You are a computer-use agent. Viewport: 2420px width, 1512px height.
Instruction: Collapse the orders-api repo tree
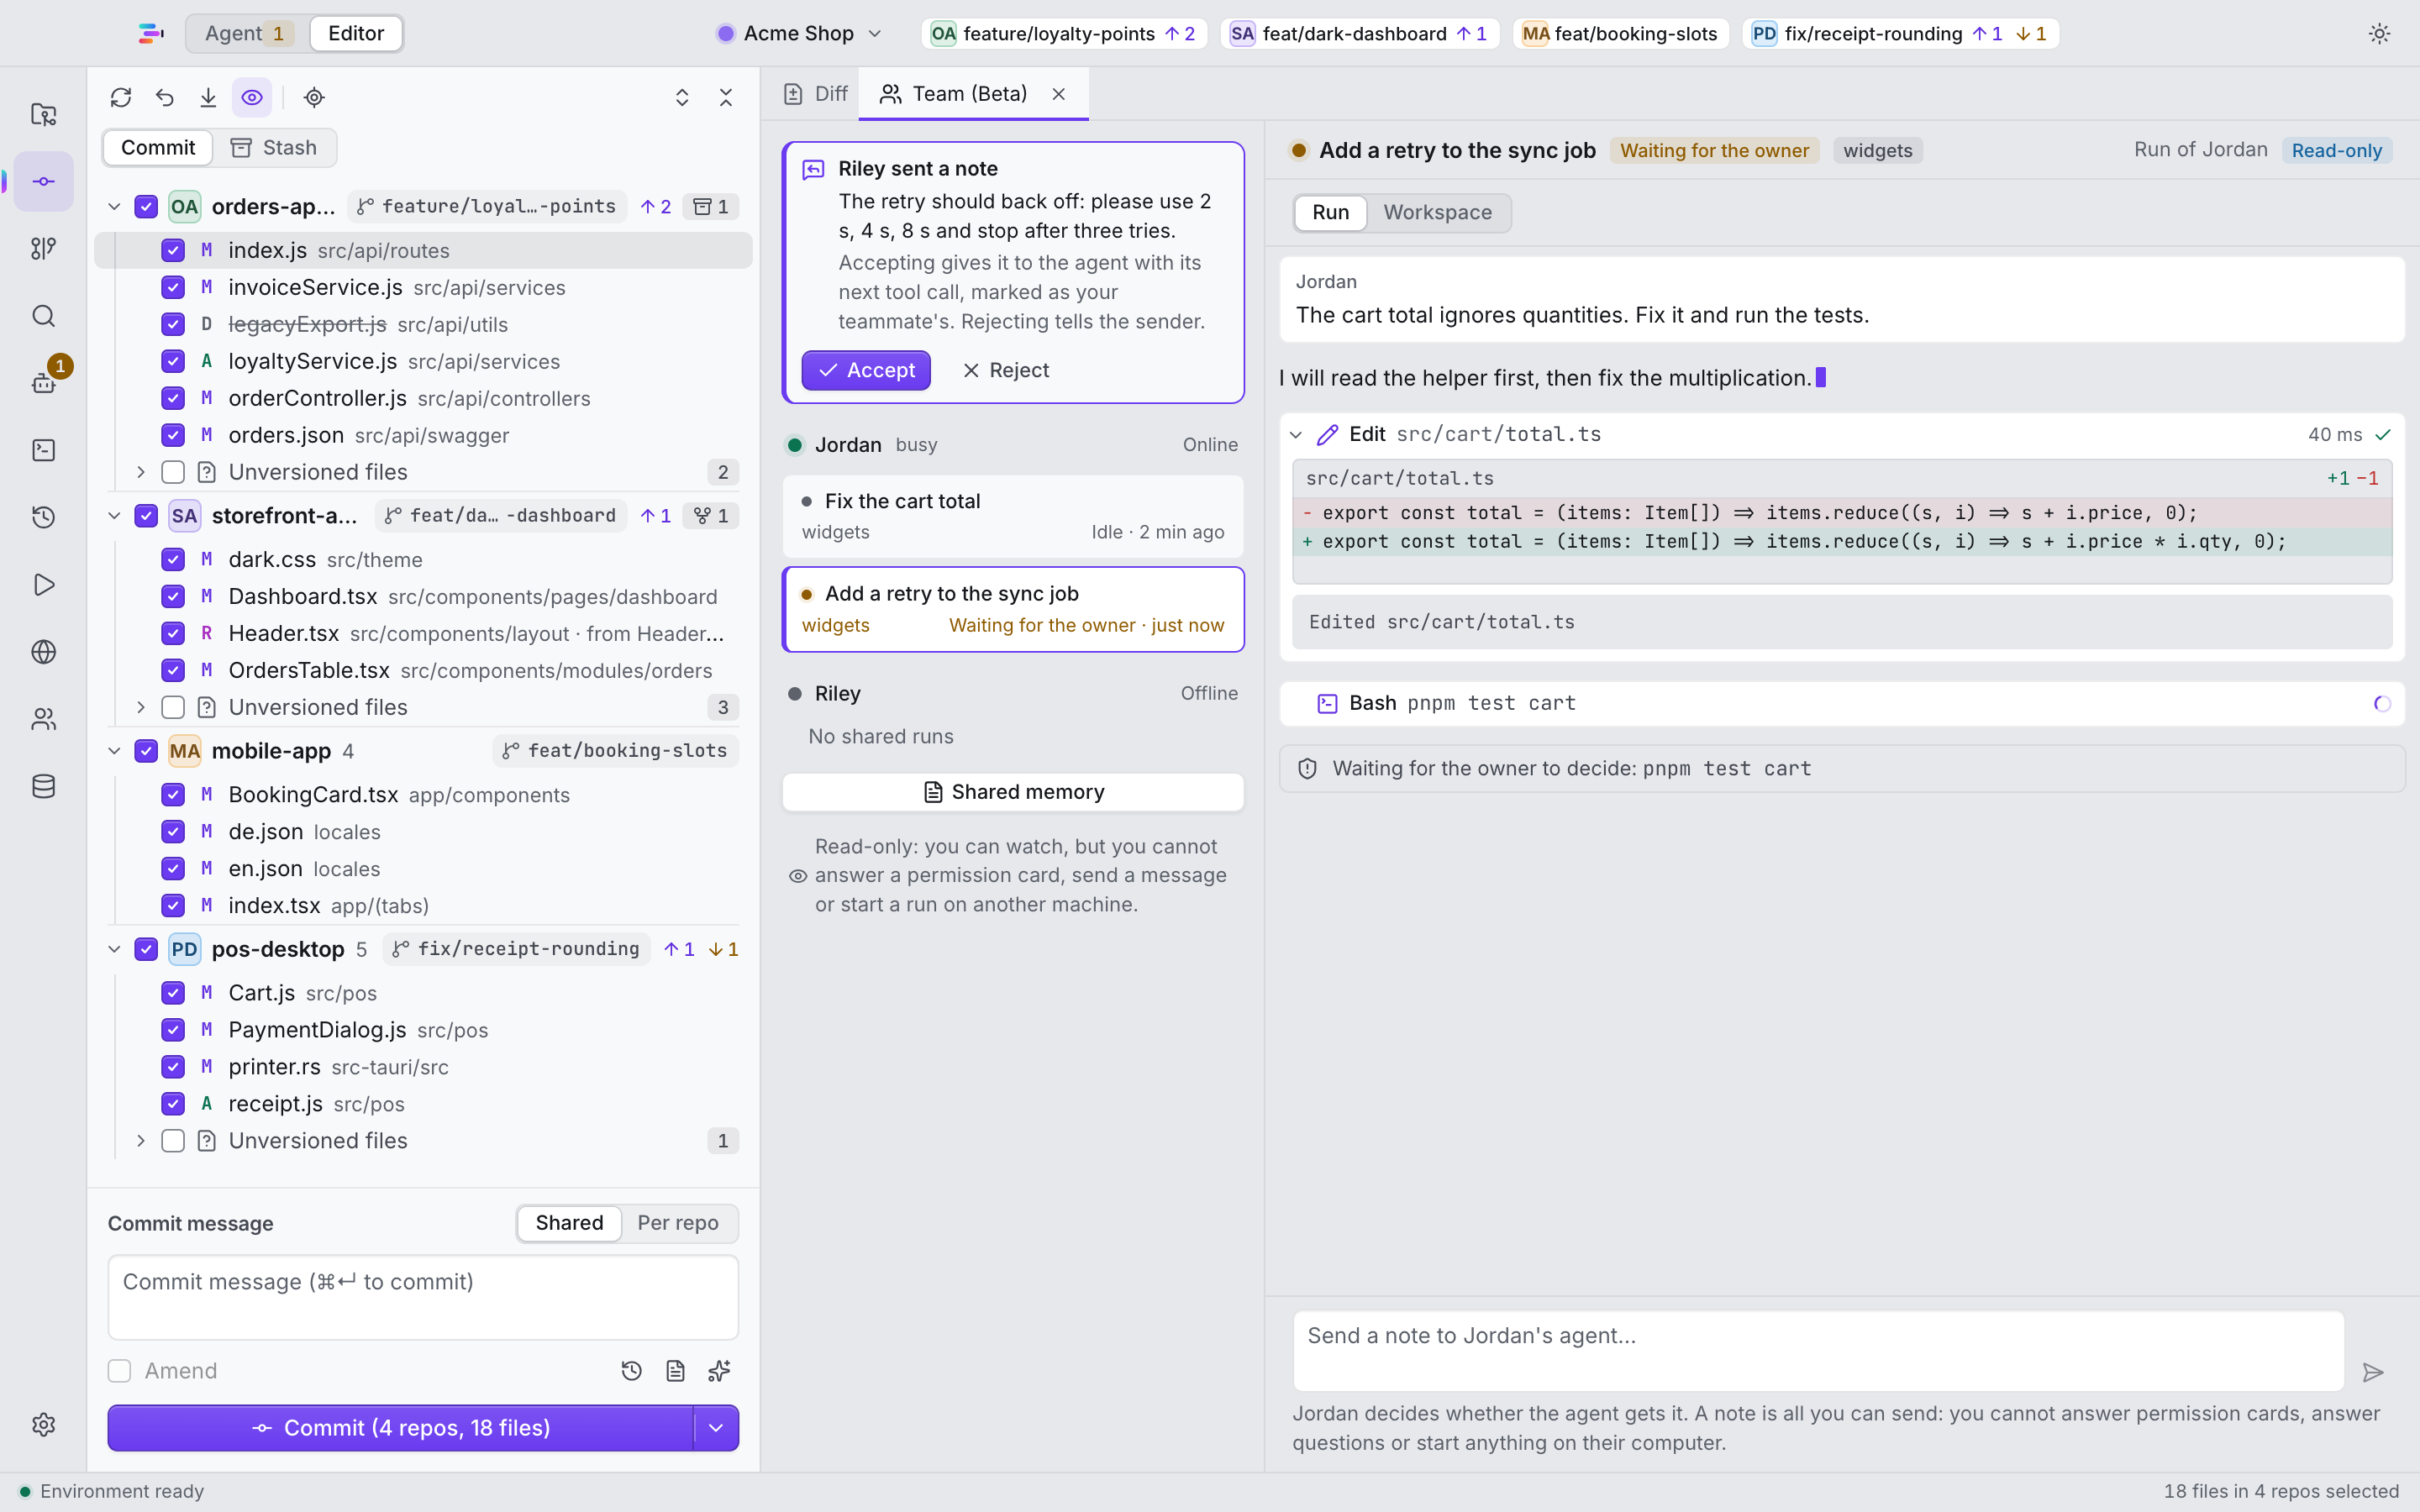114,206
